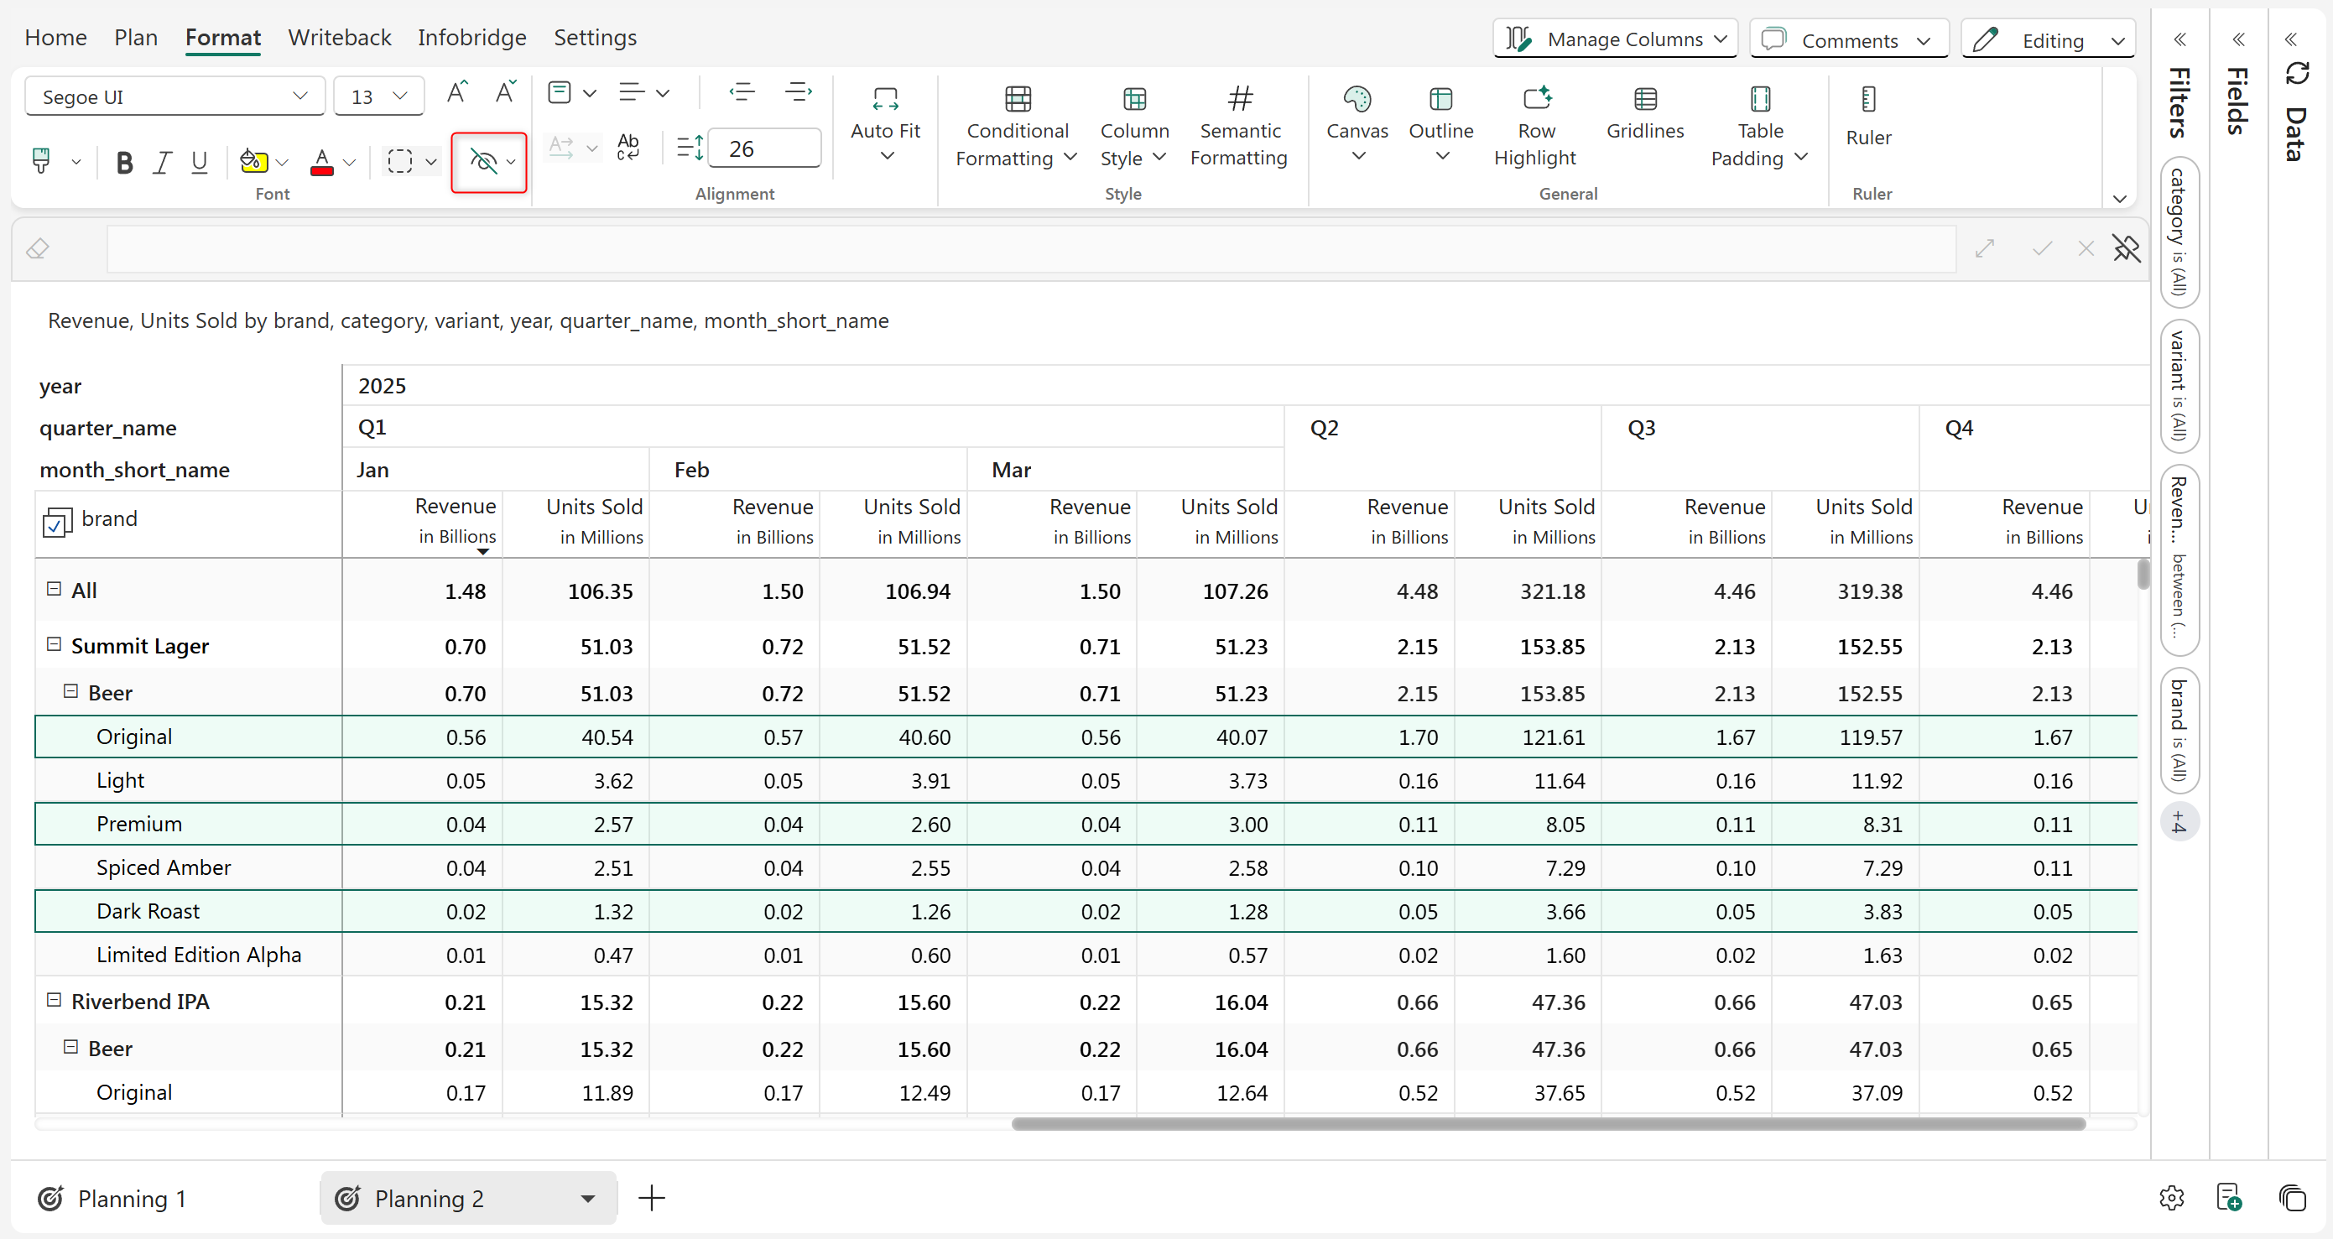Click the unpin formula bar icon
The width and height of the screenshot is (2333, 1239).
(2126, 248)
